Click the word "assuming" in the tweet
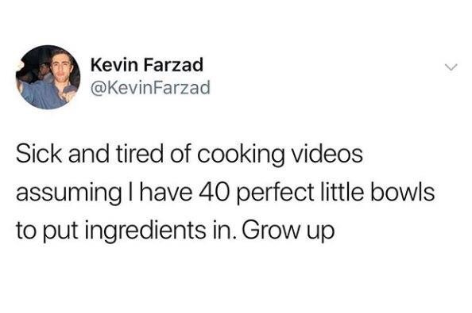The height and width of the screenshot is (313, 472). click(68, 193)
